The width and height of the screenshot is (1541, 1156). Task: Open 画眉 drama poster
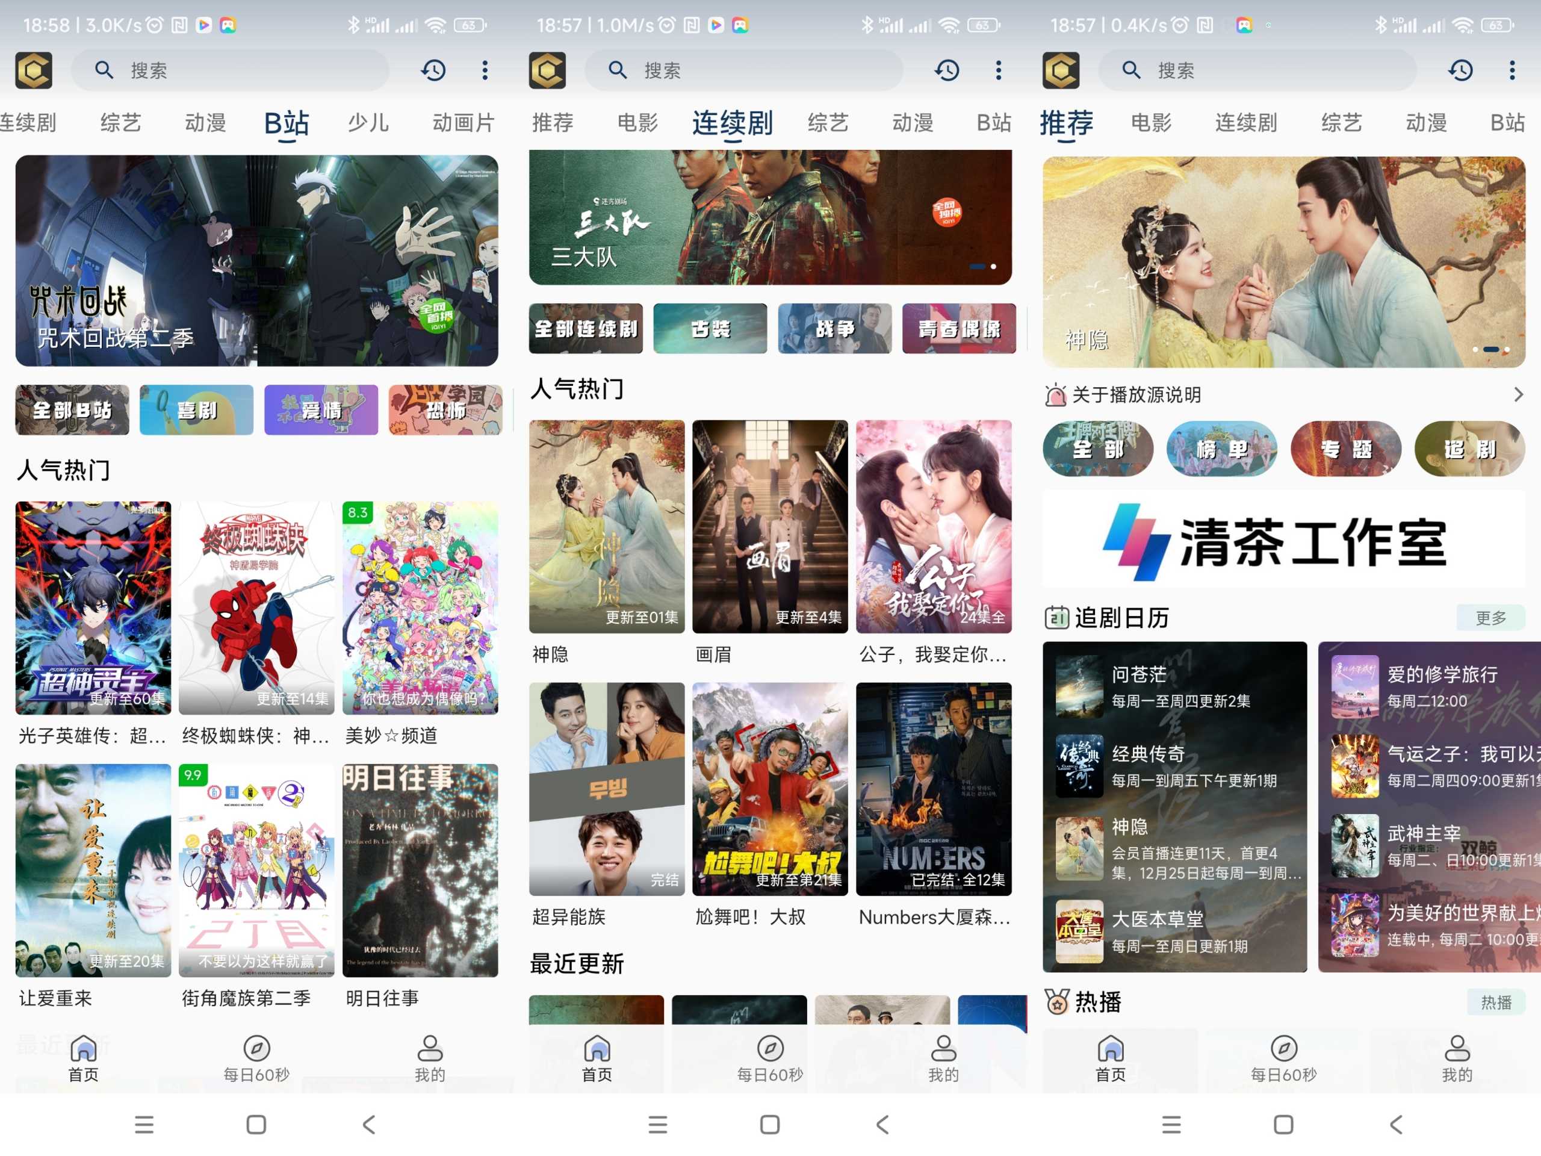(x=770, y=526)
